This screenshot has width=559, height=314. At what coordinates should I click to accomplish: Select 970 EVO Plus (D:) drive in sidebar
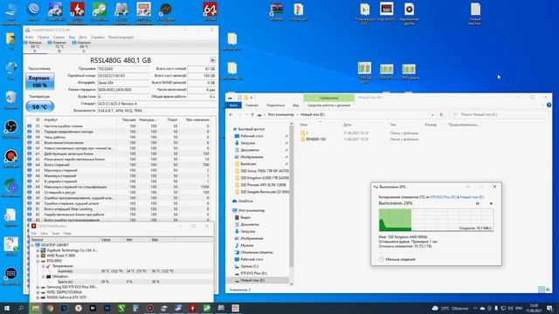[x=253, y=273]
